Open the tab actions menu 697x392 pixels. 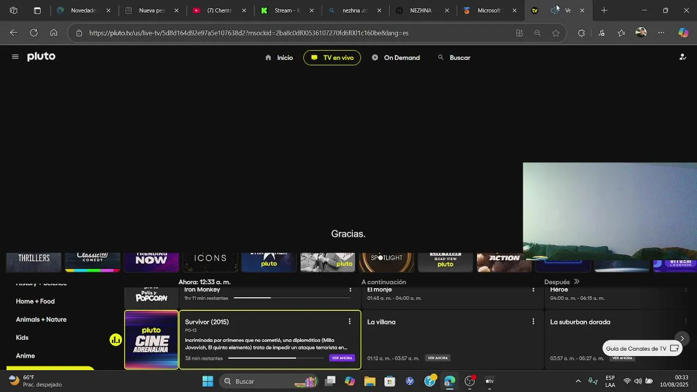coord(37,10)
